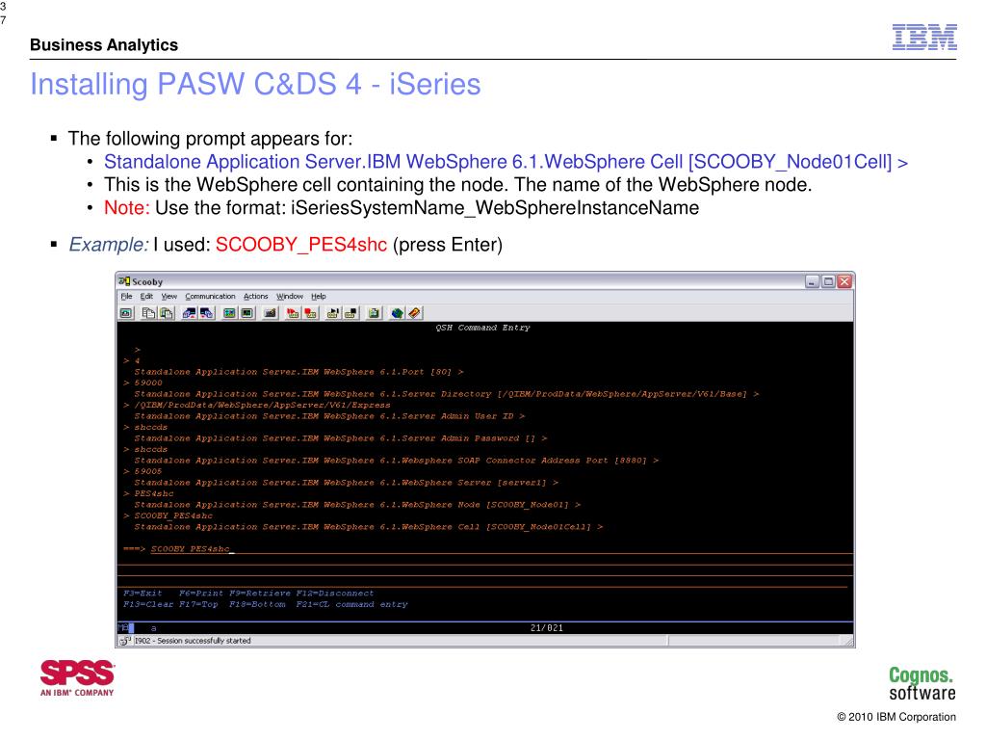Close the Scooby session window
986x740 pixels.
(844, 281)
